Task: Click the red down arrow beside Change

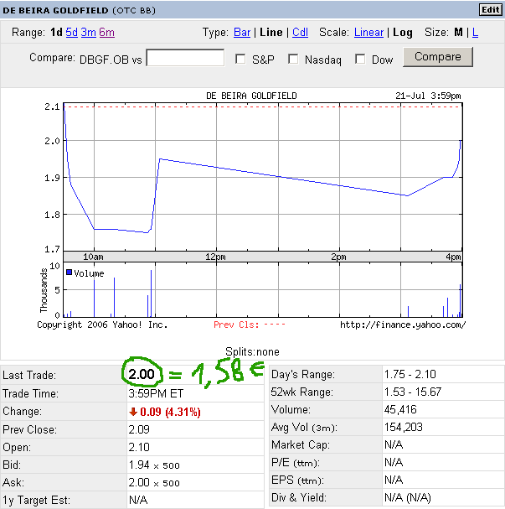Action: (133, 412)
